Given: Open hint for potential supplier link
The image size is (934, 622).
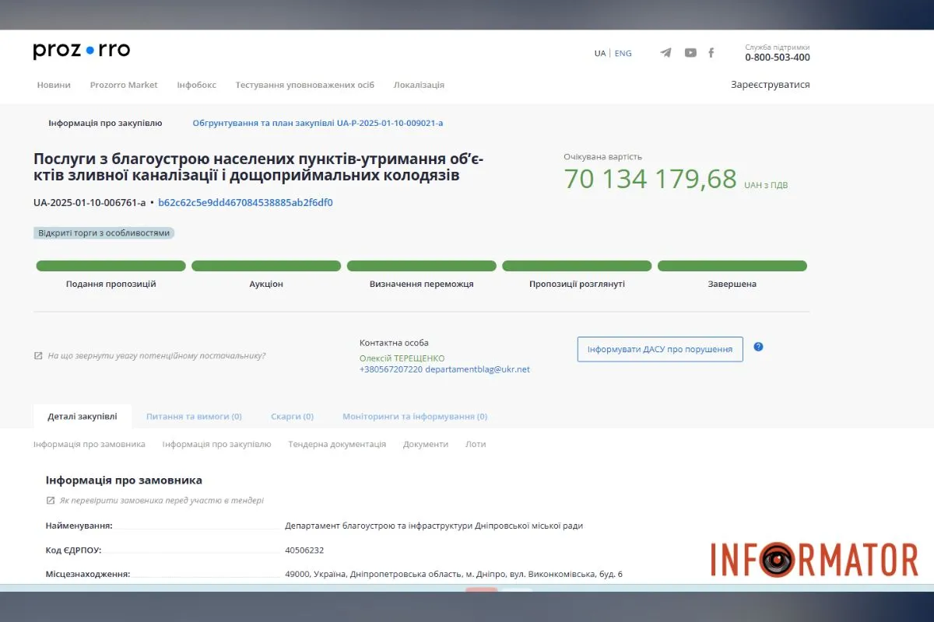Looking at the screenshot, I should (x=156, y=356).
